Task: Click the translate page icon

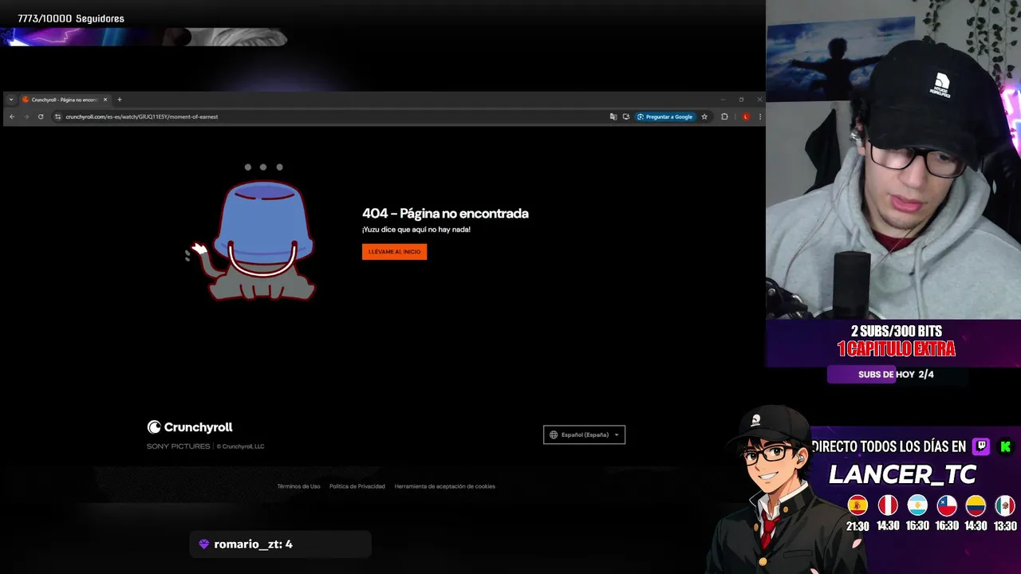Action: [x=613, y=116]
